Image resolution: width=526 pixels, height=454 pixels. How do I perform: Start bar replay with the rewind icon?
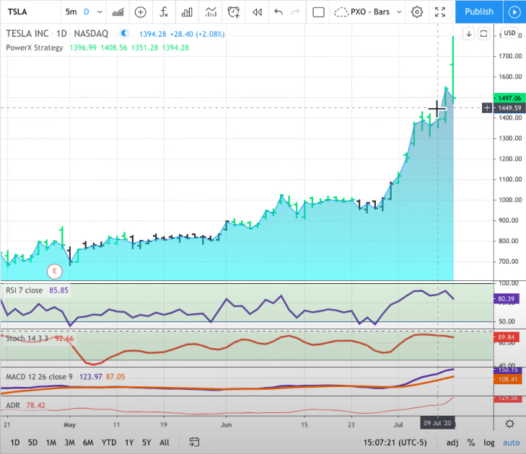click(258, 12)
